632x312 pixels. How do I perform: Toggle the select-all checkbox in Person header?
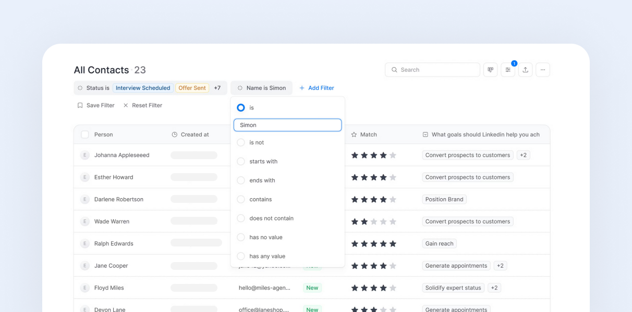[x=85, y=135]
